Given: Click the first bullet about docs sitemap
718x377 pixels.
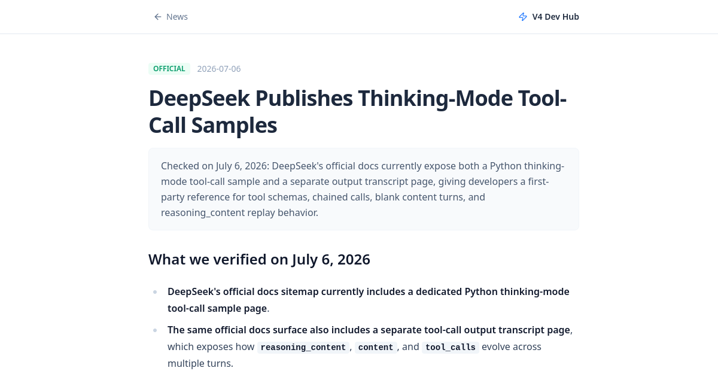Looking at the screenshot, I should [369, 300].
